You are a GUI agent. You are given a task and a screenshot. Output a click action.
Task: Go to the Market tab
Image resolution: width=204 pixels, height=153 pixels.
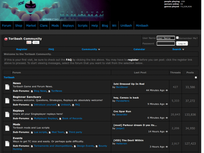click(x=31, y=25)
